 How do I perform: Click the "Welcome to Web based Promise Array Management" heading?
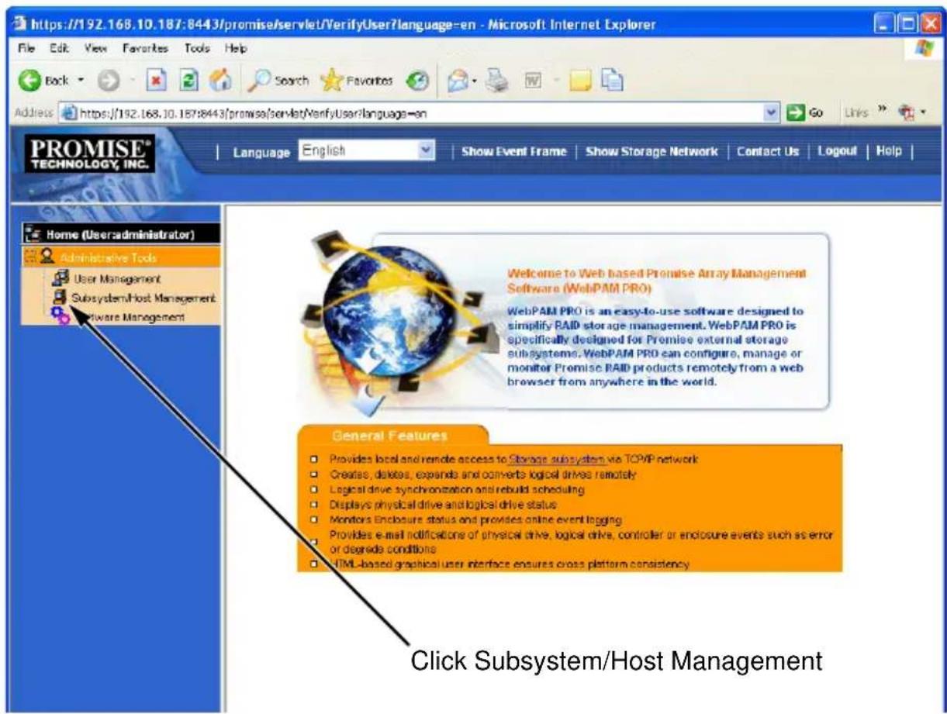click(657, 281)
